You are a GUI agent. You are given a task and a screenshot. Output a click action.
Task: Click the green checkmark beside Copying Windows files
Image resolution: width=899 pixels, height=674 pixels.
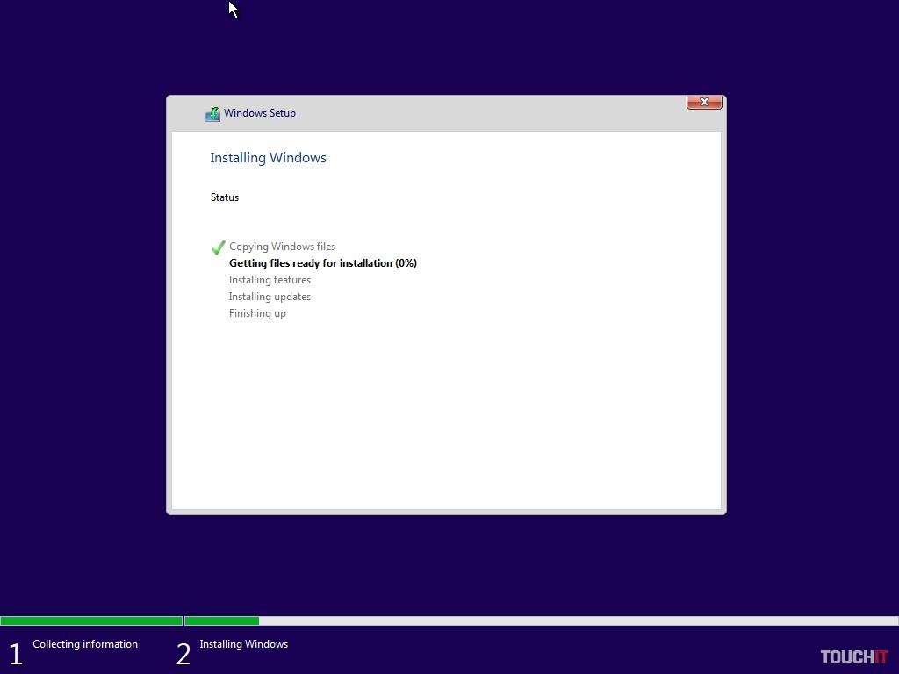219,247
